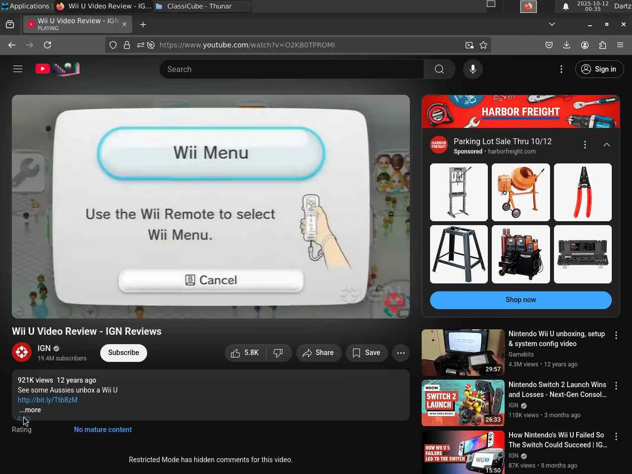View the red wire stripper product
The height and width of the screenshot is (474, 632).
pyautogui.click(x=583, y=192)
